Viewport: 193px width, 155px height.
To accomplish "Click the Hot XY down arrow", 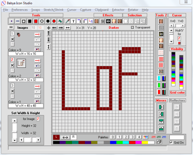I will point(171,42).
